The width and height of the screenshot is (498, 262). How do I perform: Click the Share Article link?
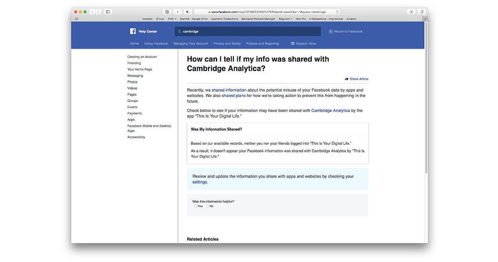coord(359,79)
